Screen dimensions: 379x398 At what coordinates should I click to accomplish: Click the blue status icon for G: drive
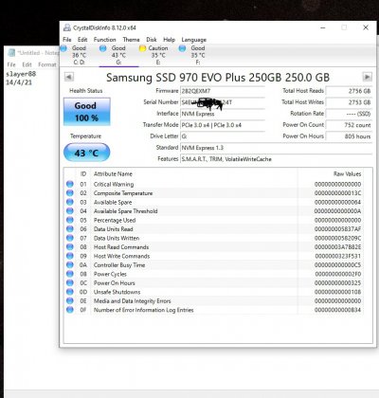[102, 48]
